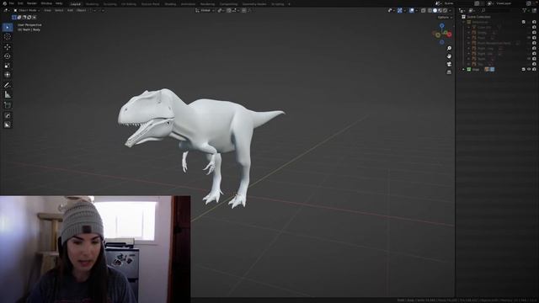Switch to the Modeling workspace tab
This screenshot has height=303, width=539.
pyautogui.click(x=92, y=4)
